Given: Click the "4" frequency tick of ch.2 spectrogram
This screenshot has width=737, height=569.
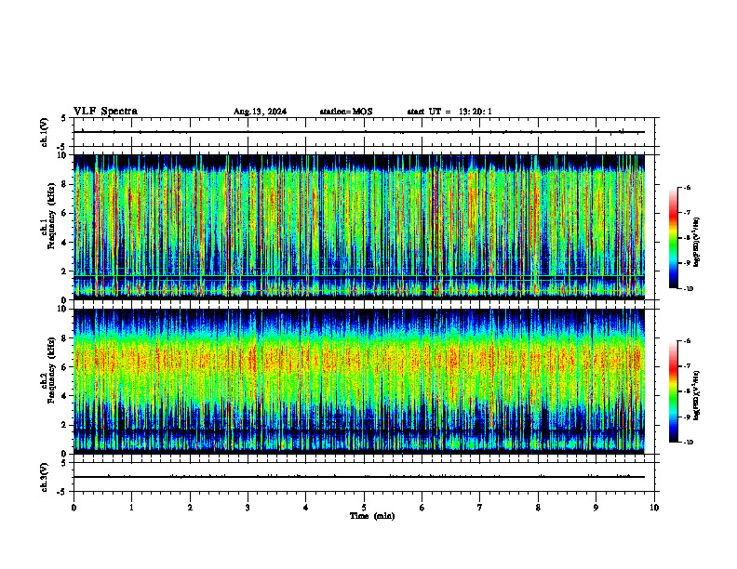Looking at the screenshot, I should coord(65,396).
